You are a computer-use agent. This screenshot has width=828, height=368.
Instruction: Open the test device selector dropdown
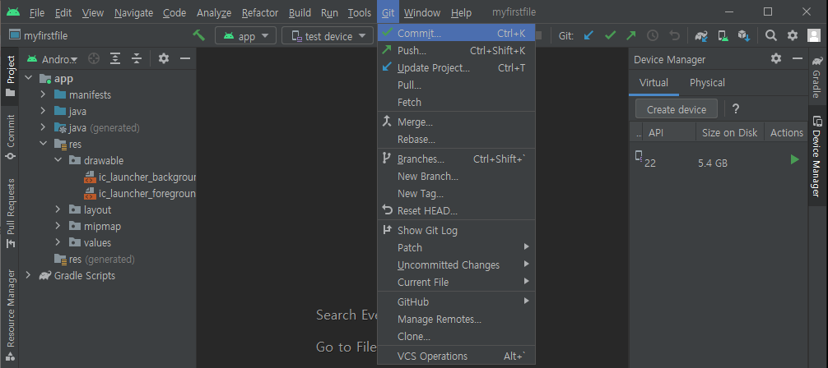point(328,36)
